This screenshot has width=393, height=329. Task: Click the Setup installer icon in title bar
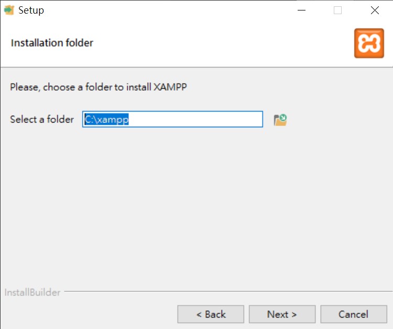(x=9, y=10)
